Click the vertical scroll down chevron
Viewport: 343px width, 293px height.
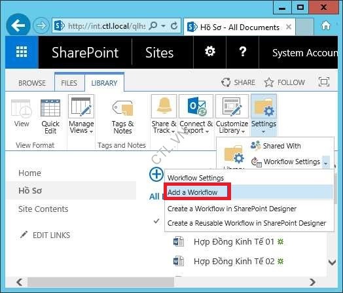click(333, 262)
